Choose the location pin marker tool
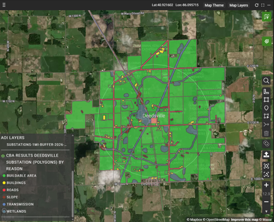The width and height of the screenshot is (274, 222). (x=266, y=108)
